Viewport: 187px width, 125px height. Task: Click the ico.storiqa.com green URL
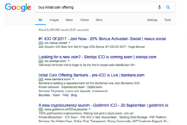[56, 61]
